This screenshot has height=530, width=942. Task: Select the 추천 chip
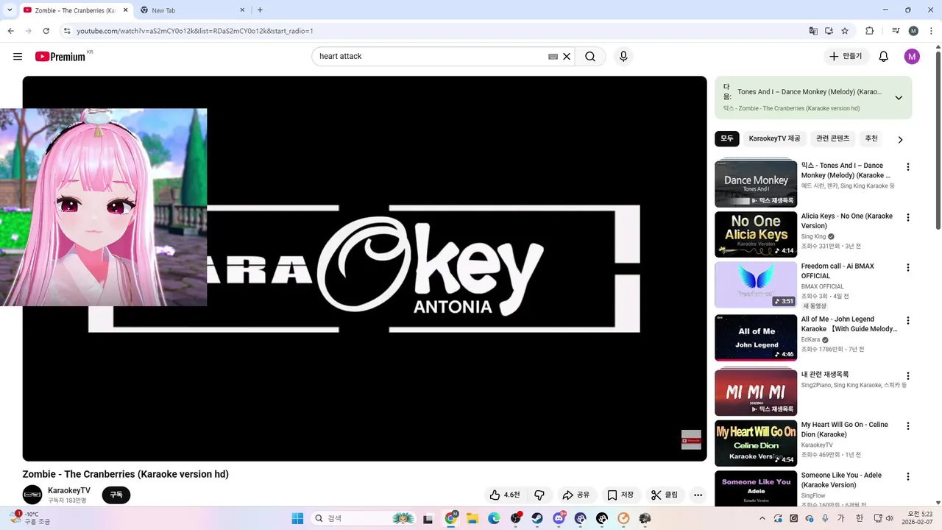[871, 138]
